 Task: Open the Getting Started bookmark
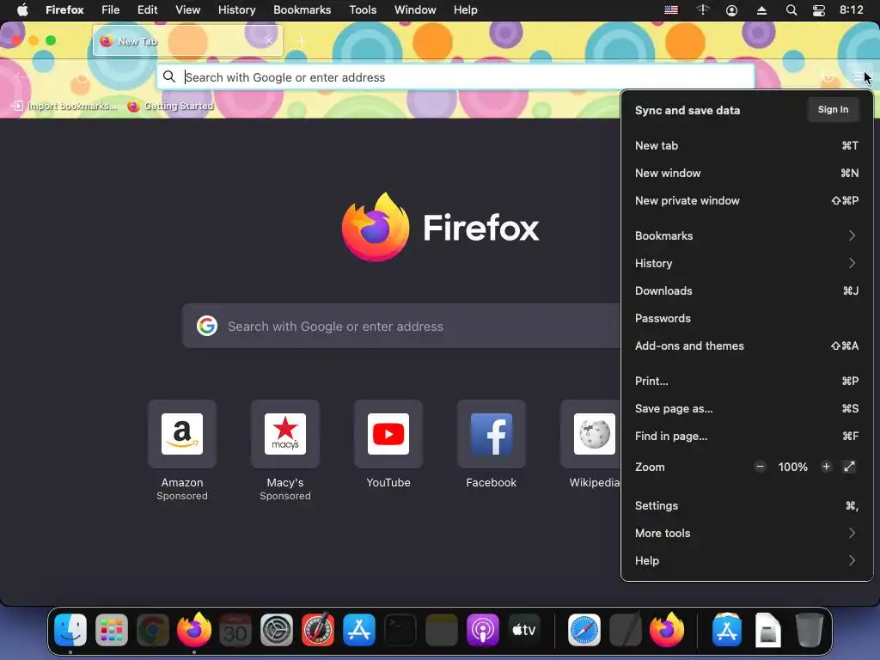tap(171, 106)
